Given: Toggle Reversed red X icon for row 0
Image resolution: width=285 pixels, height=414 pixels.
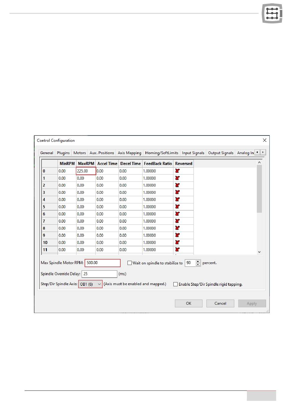Looking at the screenshot, I should click(177, 171).
